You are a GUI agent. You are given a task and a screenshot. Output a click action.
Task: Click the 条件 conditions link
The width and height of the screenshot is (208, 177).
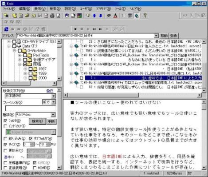click(50, 91)
